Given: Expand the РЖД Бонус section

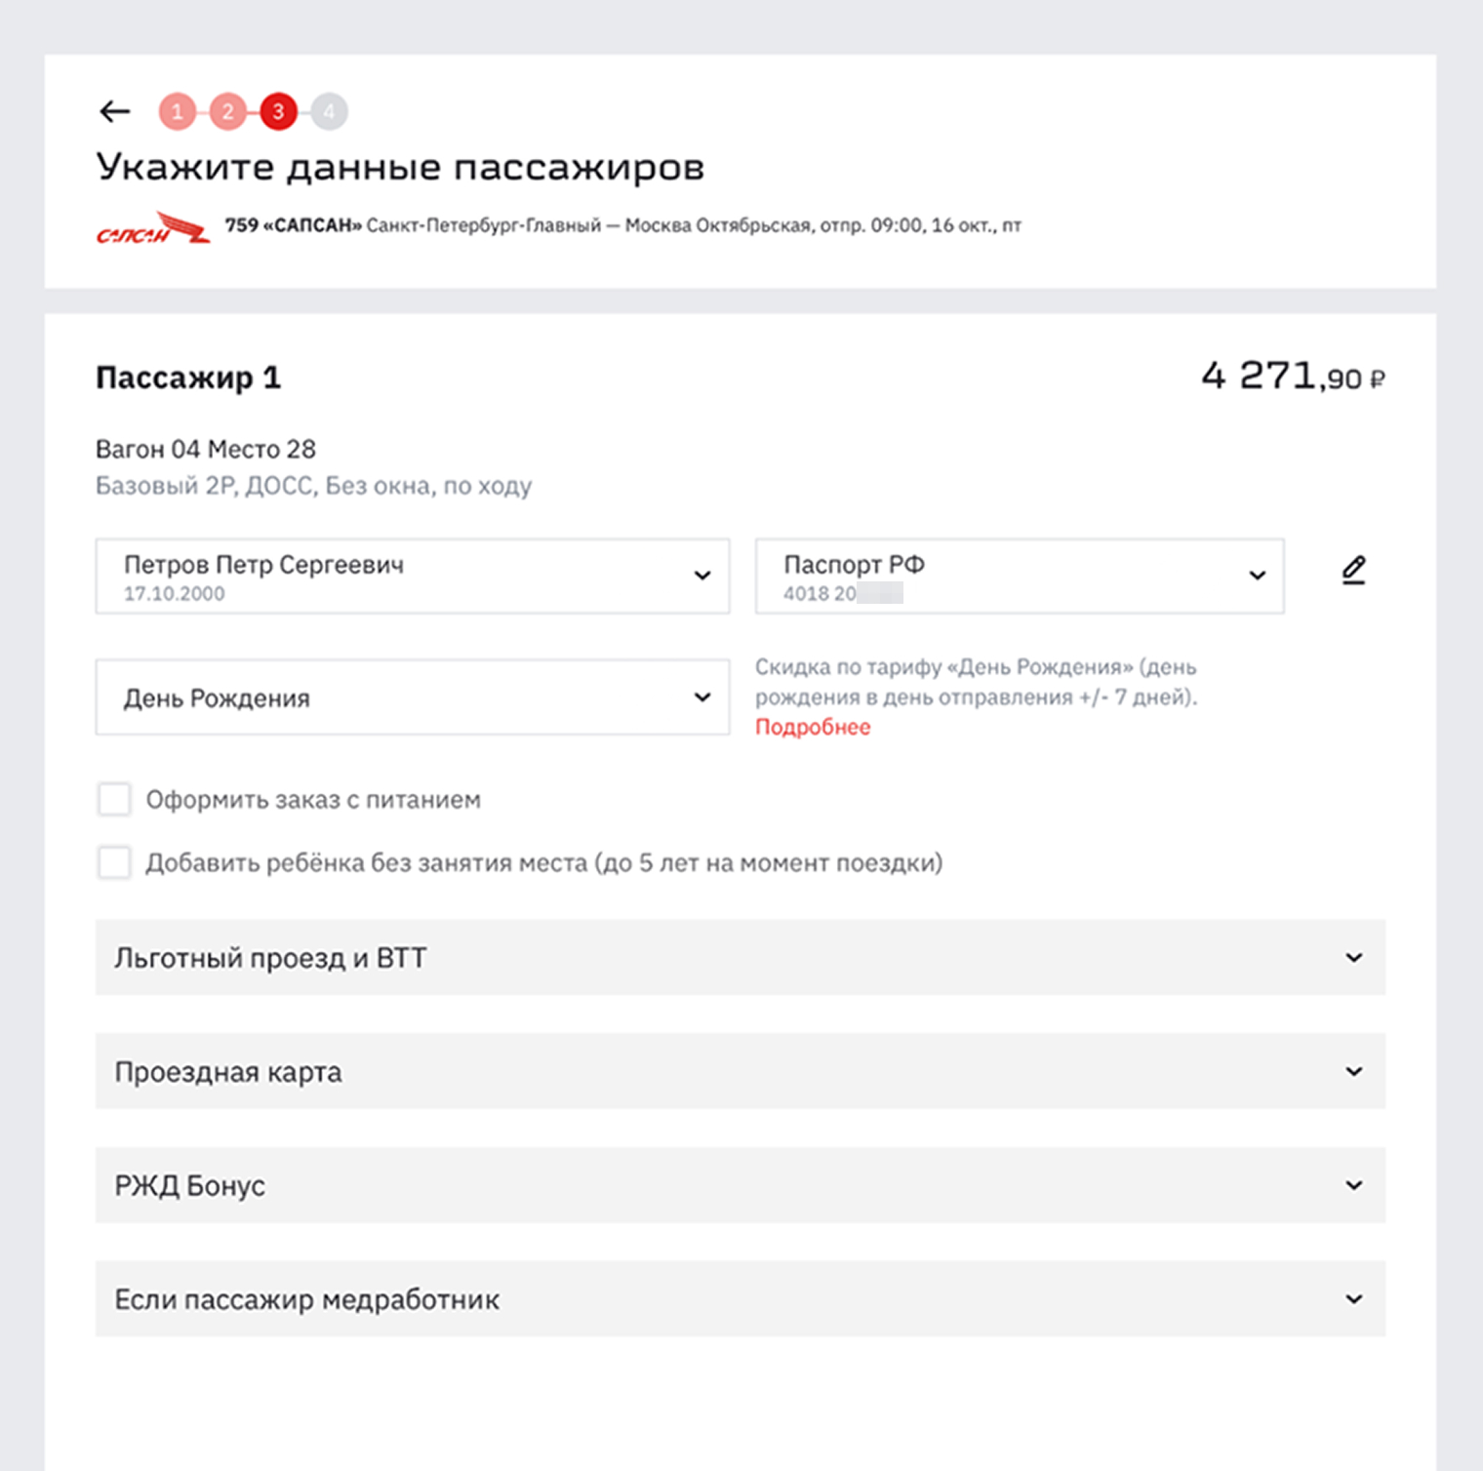Looking at the screenshot, I should click(x=741, y=1185).
